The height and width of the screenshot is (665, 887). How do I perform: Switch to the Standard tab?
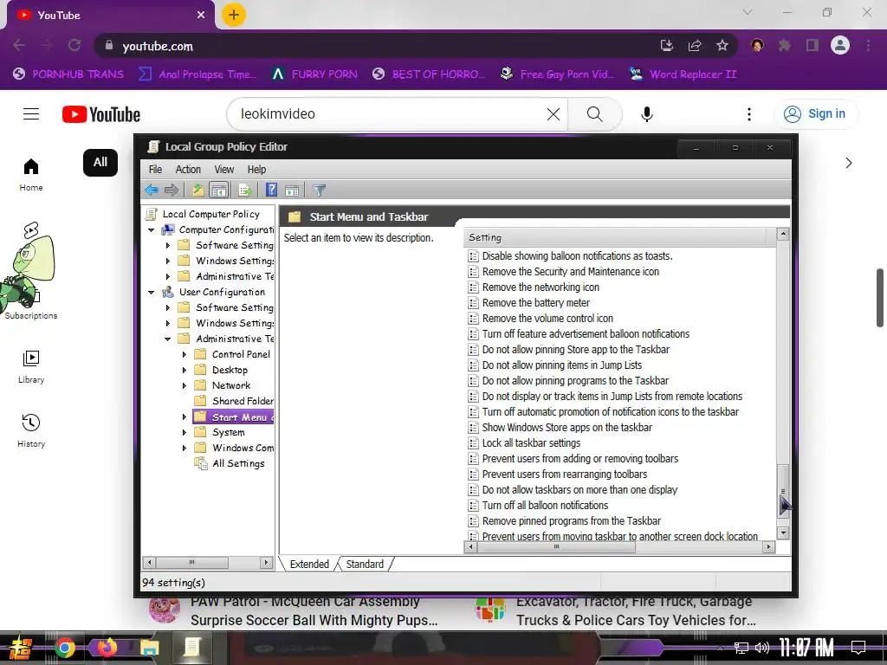point(365,564)
